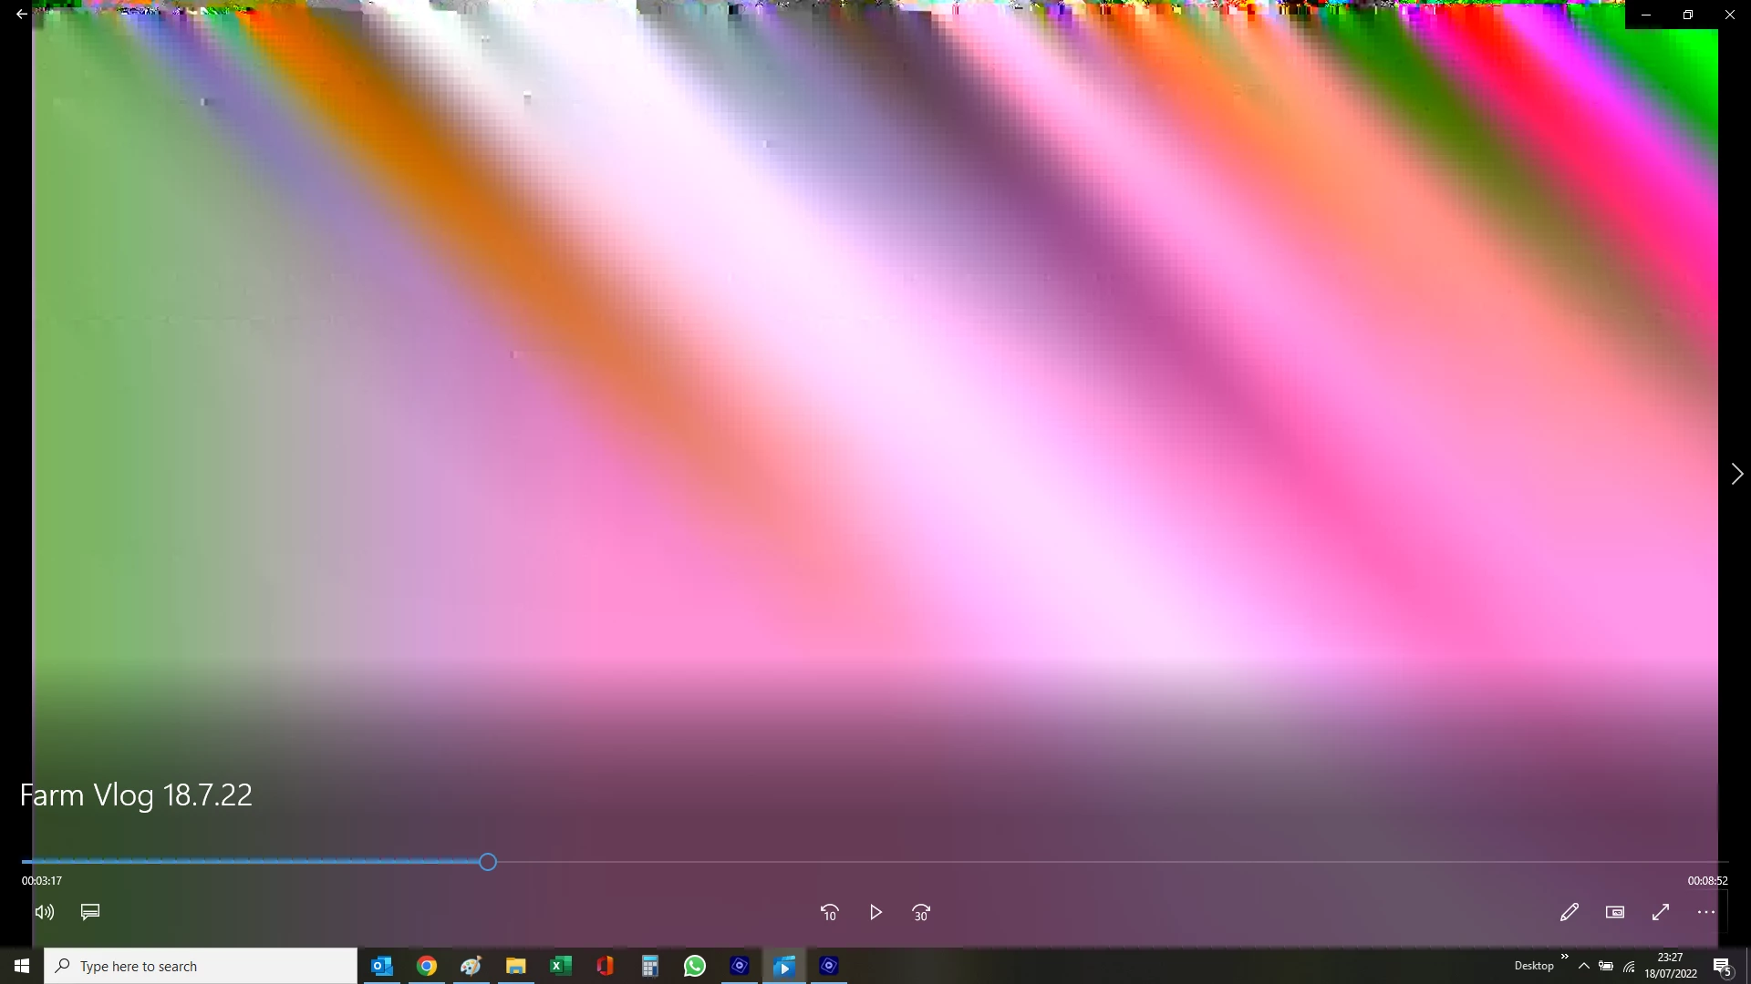
Task: Toggle full screen mode
Action: (x=1661, y=912)
